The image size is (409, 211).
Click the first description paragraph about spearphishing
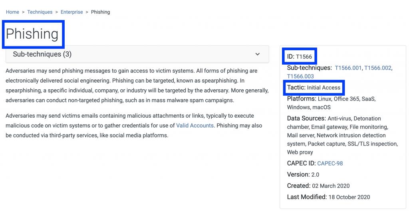[x=137, y=85]
